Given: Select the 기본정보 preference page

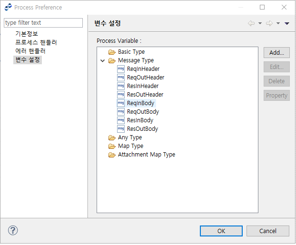Looking at the screenshot, I should (x=27, y=34).
